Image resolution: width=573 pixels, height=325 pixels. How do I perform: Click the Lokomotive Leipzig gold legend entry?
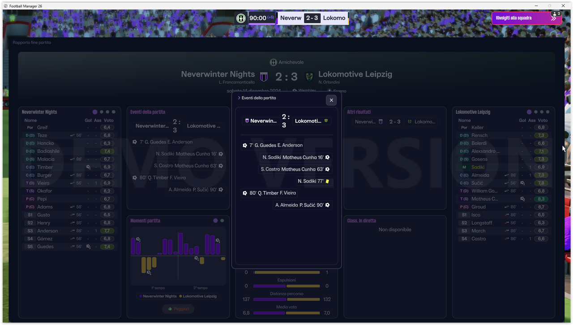coord(198,296)
